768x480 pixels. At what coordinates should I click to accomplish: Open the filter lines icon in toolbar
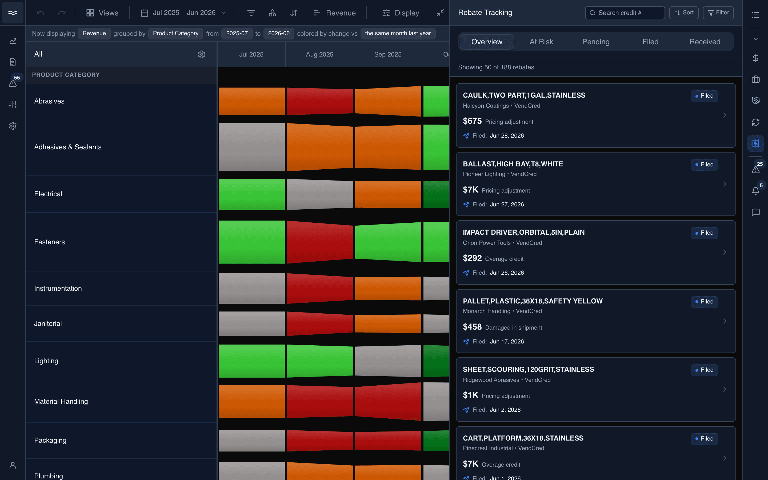(251, 13)
